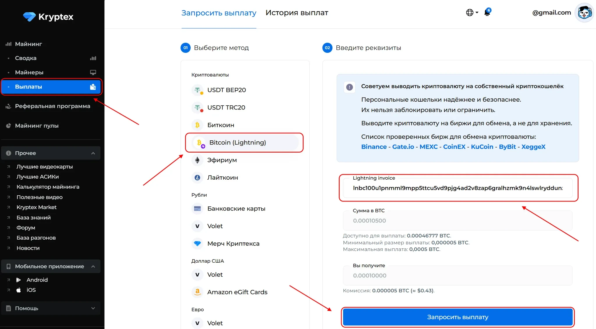This screenshot has width=596, height=329.
Task: Click the Amazon eGift Cards icon
Action: [x=197, y=292]
